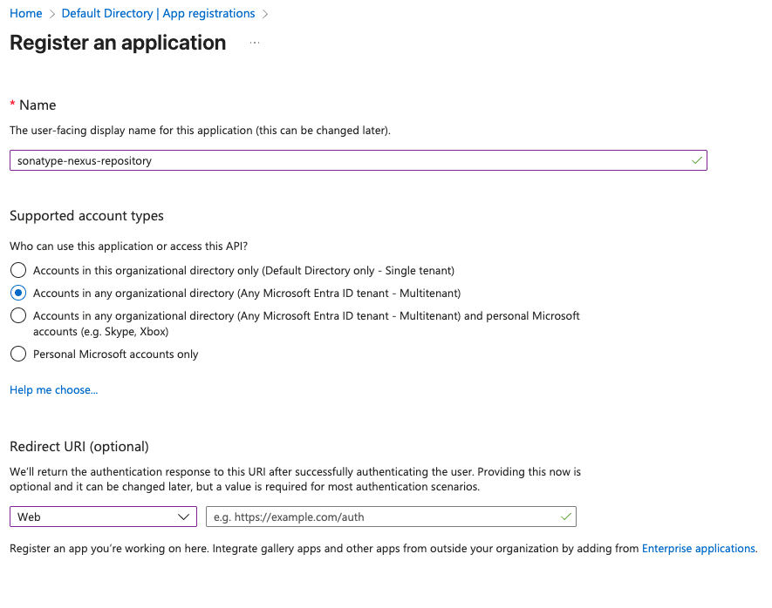Viewport: 772px width, 608px height.
Task: Click the Redirect URI (optional) heading
Action: [x=79, y=446]
